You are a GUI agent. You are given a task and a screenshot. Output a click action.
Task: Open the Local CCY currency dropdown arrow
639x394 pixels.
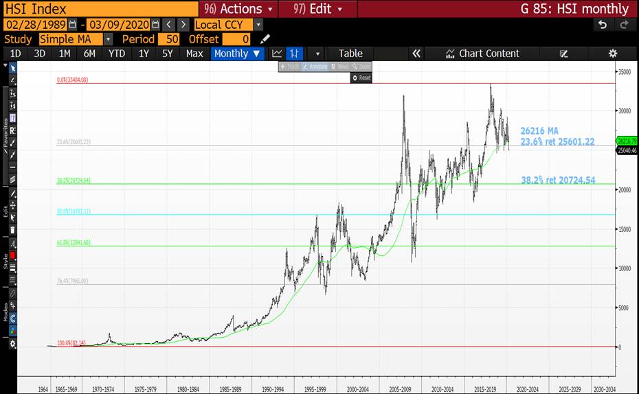(258, 25)
